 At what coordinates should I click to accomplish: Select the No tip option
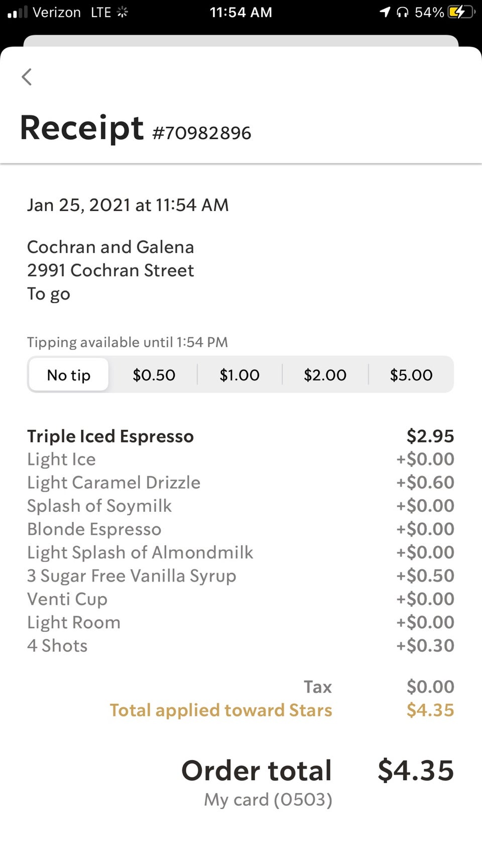(x=69, y=375)
